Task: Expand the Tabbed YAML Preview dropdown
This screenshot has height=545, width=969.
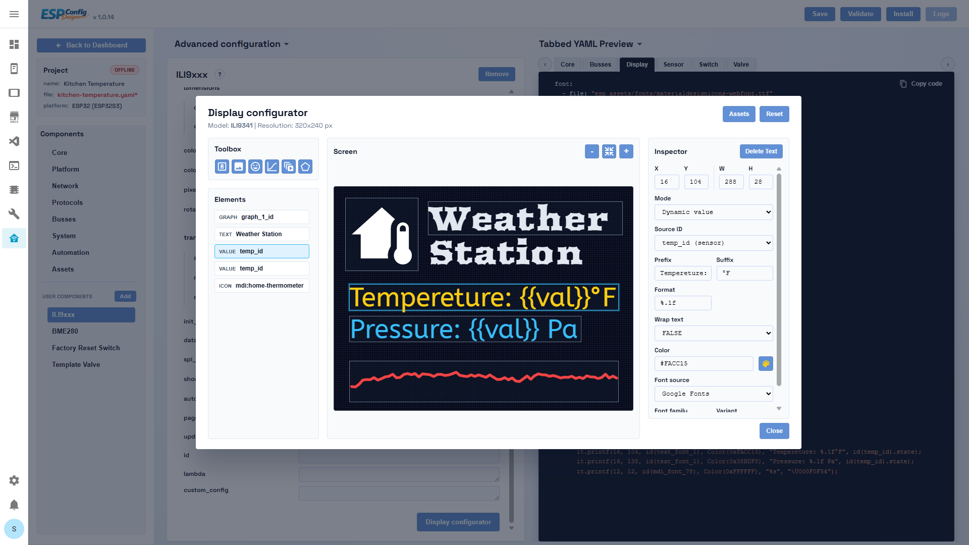Action: [590, 44]
